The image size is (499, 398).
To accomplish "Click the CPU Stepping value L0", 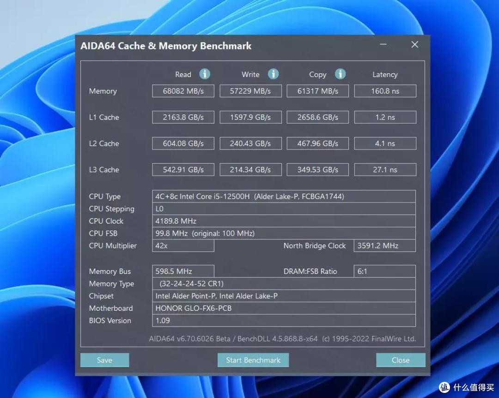I will point(284,209).
